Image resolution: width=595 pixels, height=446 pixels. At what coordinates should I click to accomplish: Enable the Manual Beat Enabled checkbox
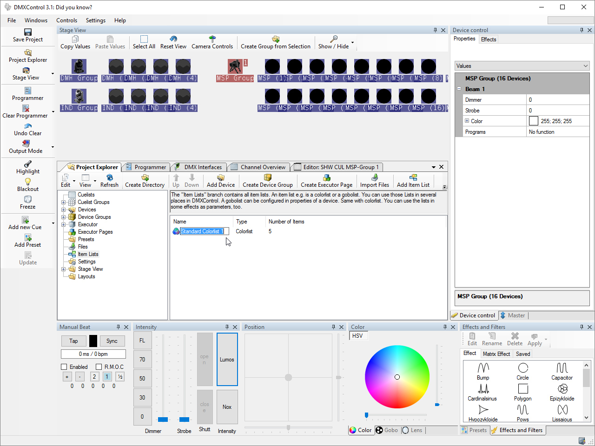point(64,367)
